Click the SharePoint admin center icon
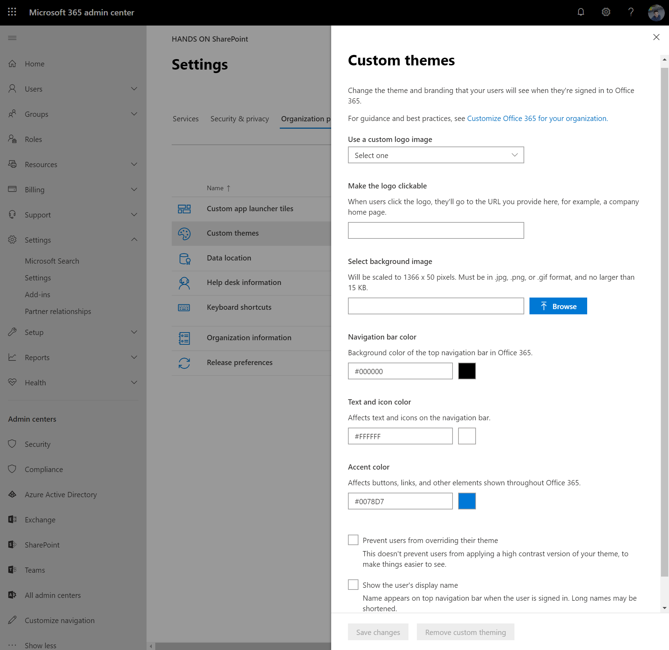669x650 pixels. (x=12, y=544)
